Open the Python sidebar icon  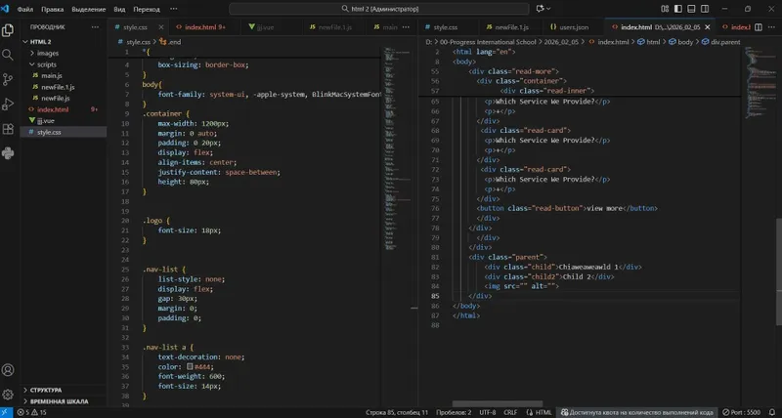(x=8, y=153)
